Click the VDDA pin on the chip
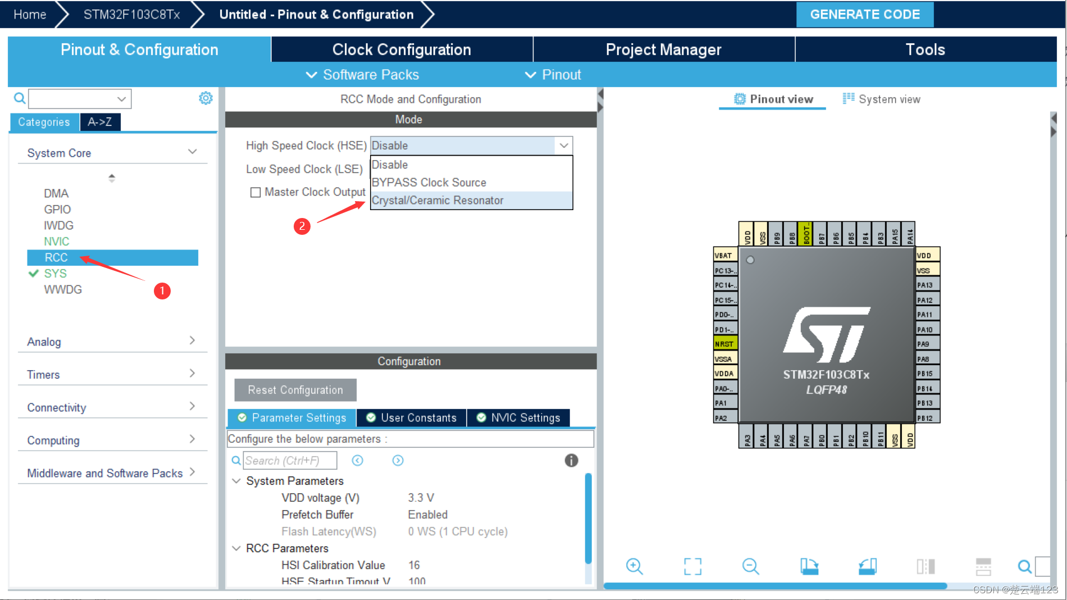 click(725, 374)
